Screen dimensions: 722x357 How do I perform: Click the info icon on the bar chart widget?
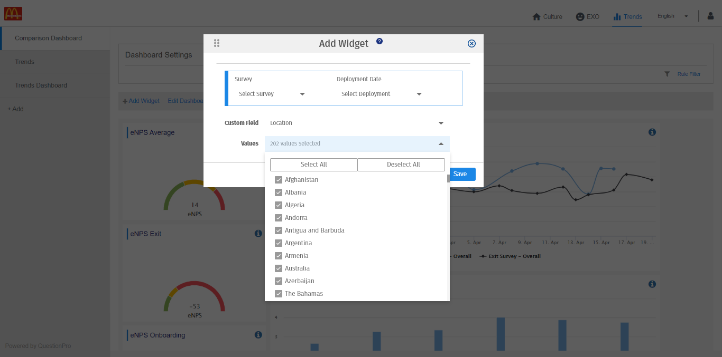coord(652,284)
